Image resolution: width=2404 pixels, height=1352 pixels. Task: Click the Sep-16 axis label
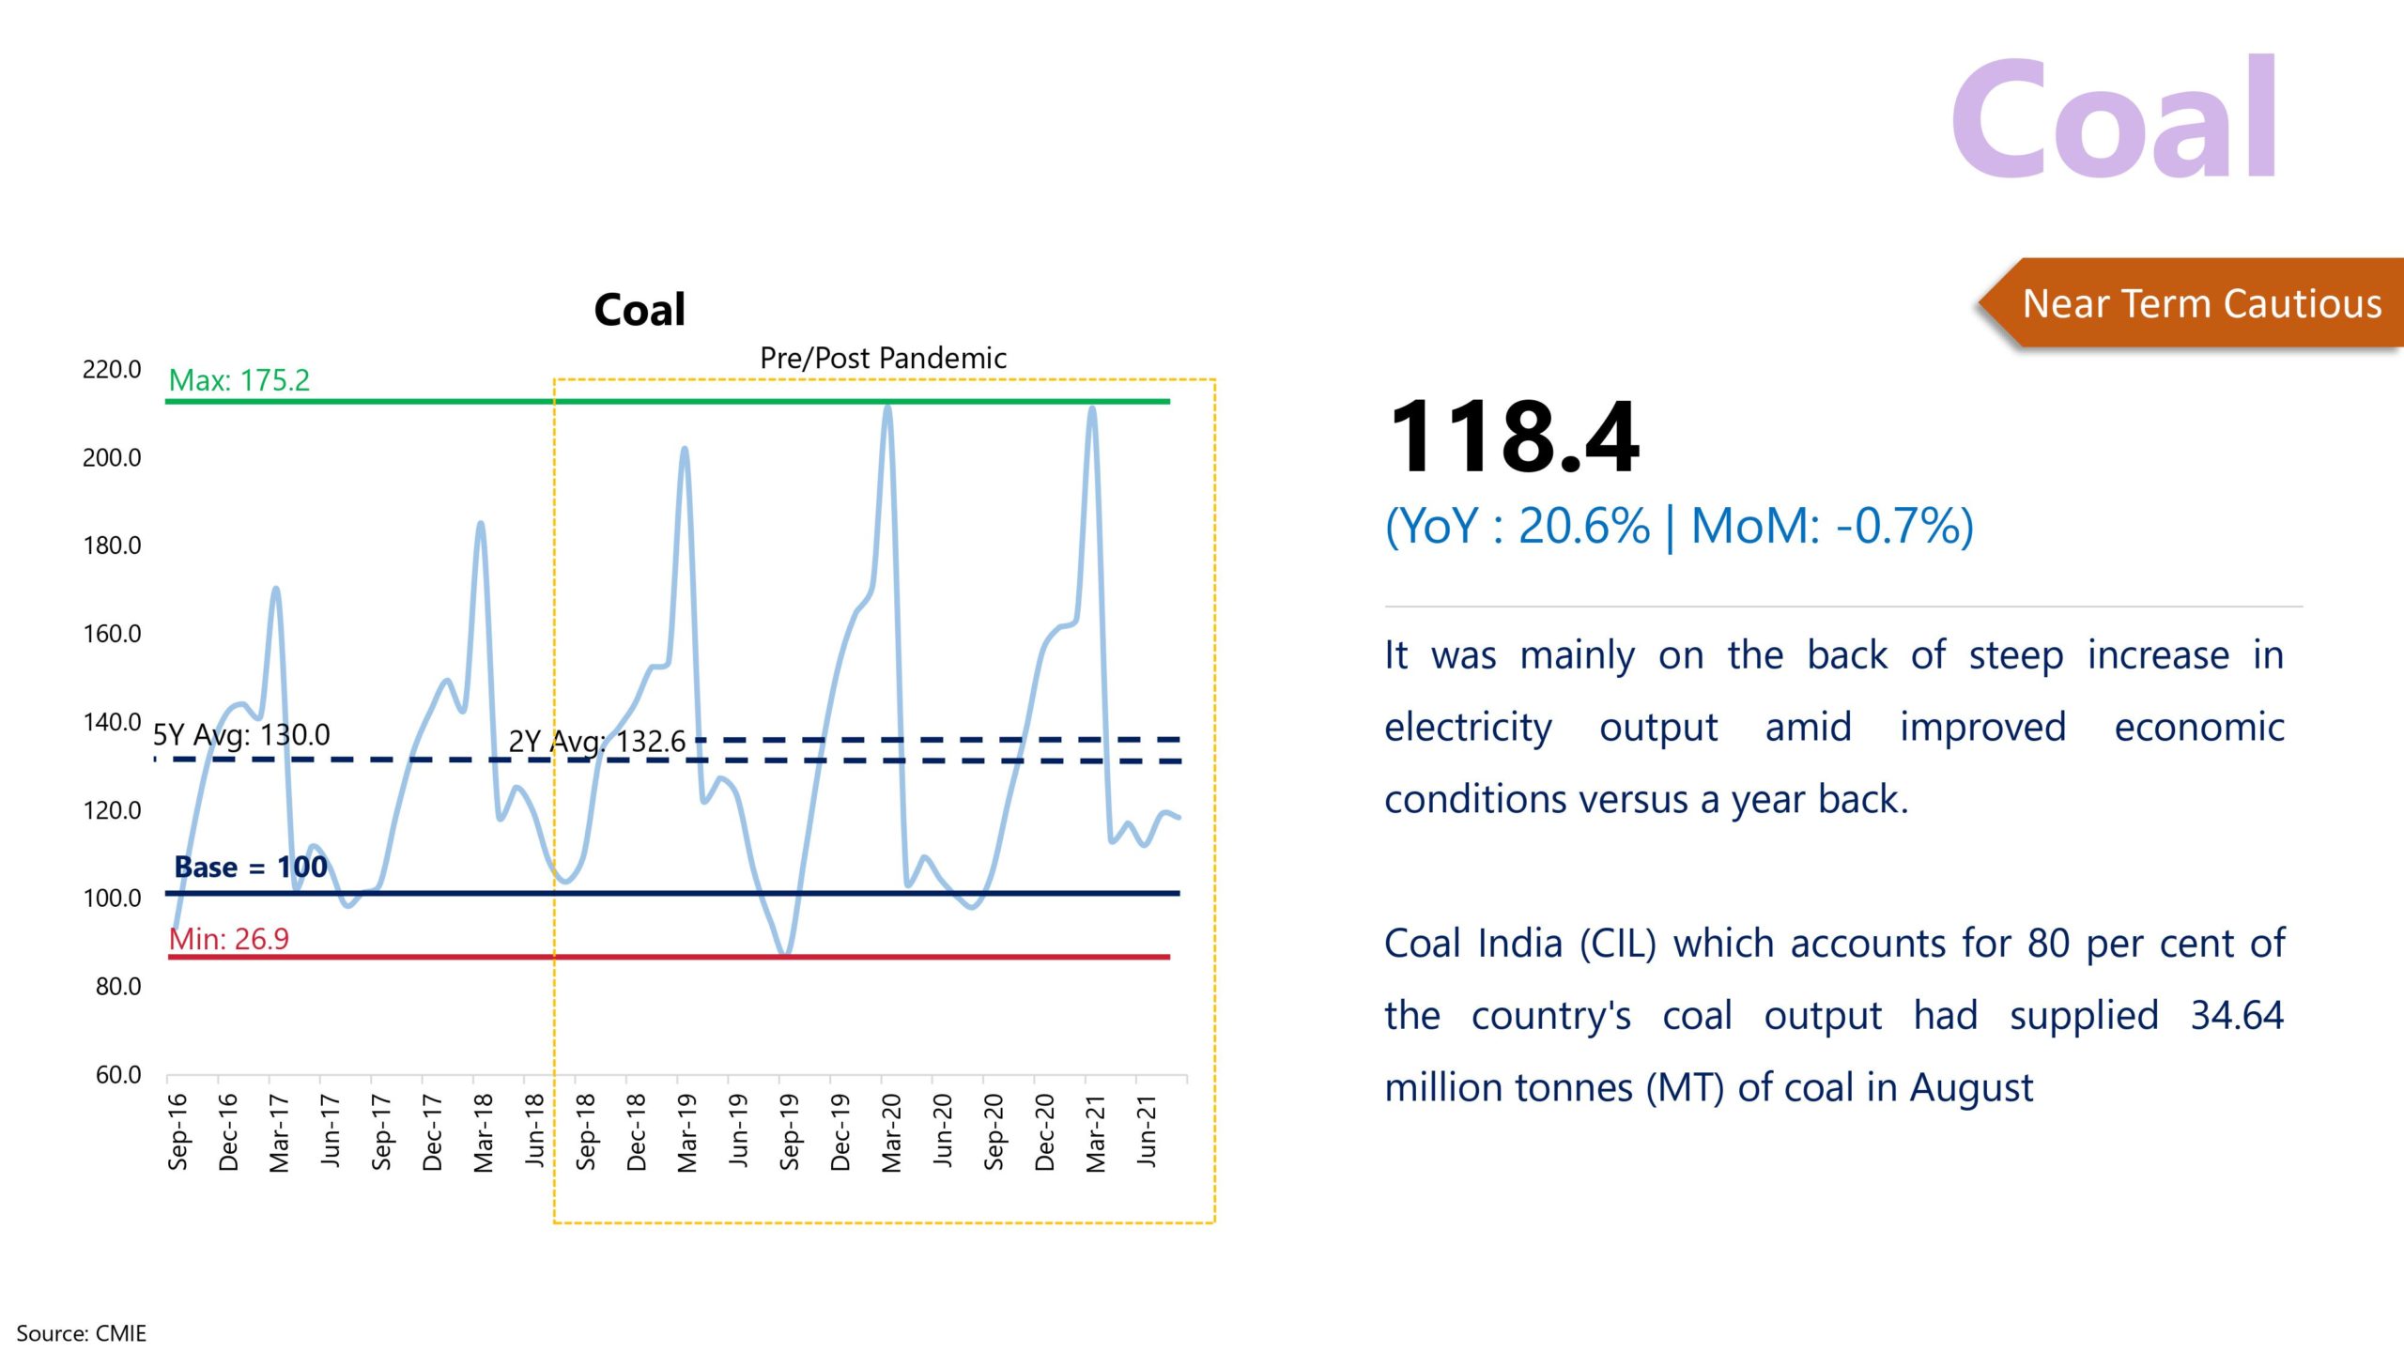[x=177, y=1131]
